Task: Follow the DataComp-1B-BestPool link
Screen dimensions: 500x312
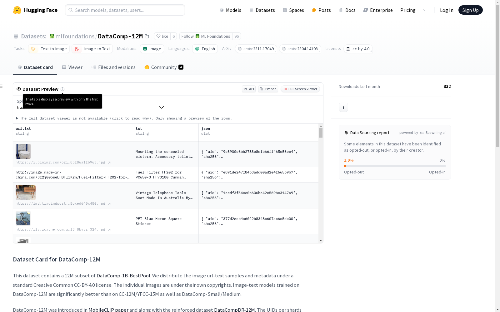Action: point(123,276)
